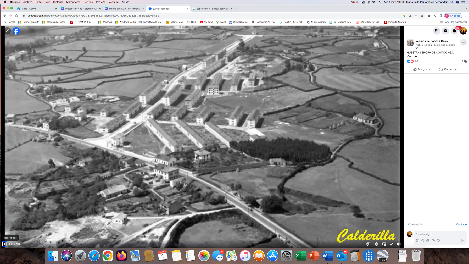Open picture-in-picture mini player

384,244
